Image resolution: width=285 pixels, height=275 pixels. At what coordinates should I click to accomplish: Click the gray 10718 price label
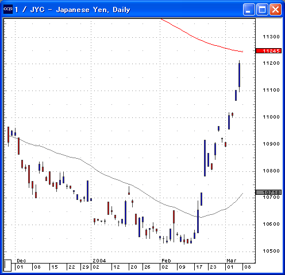click(268, 192)
